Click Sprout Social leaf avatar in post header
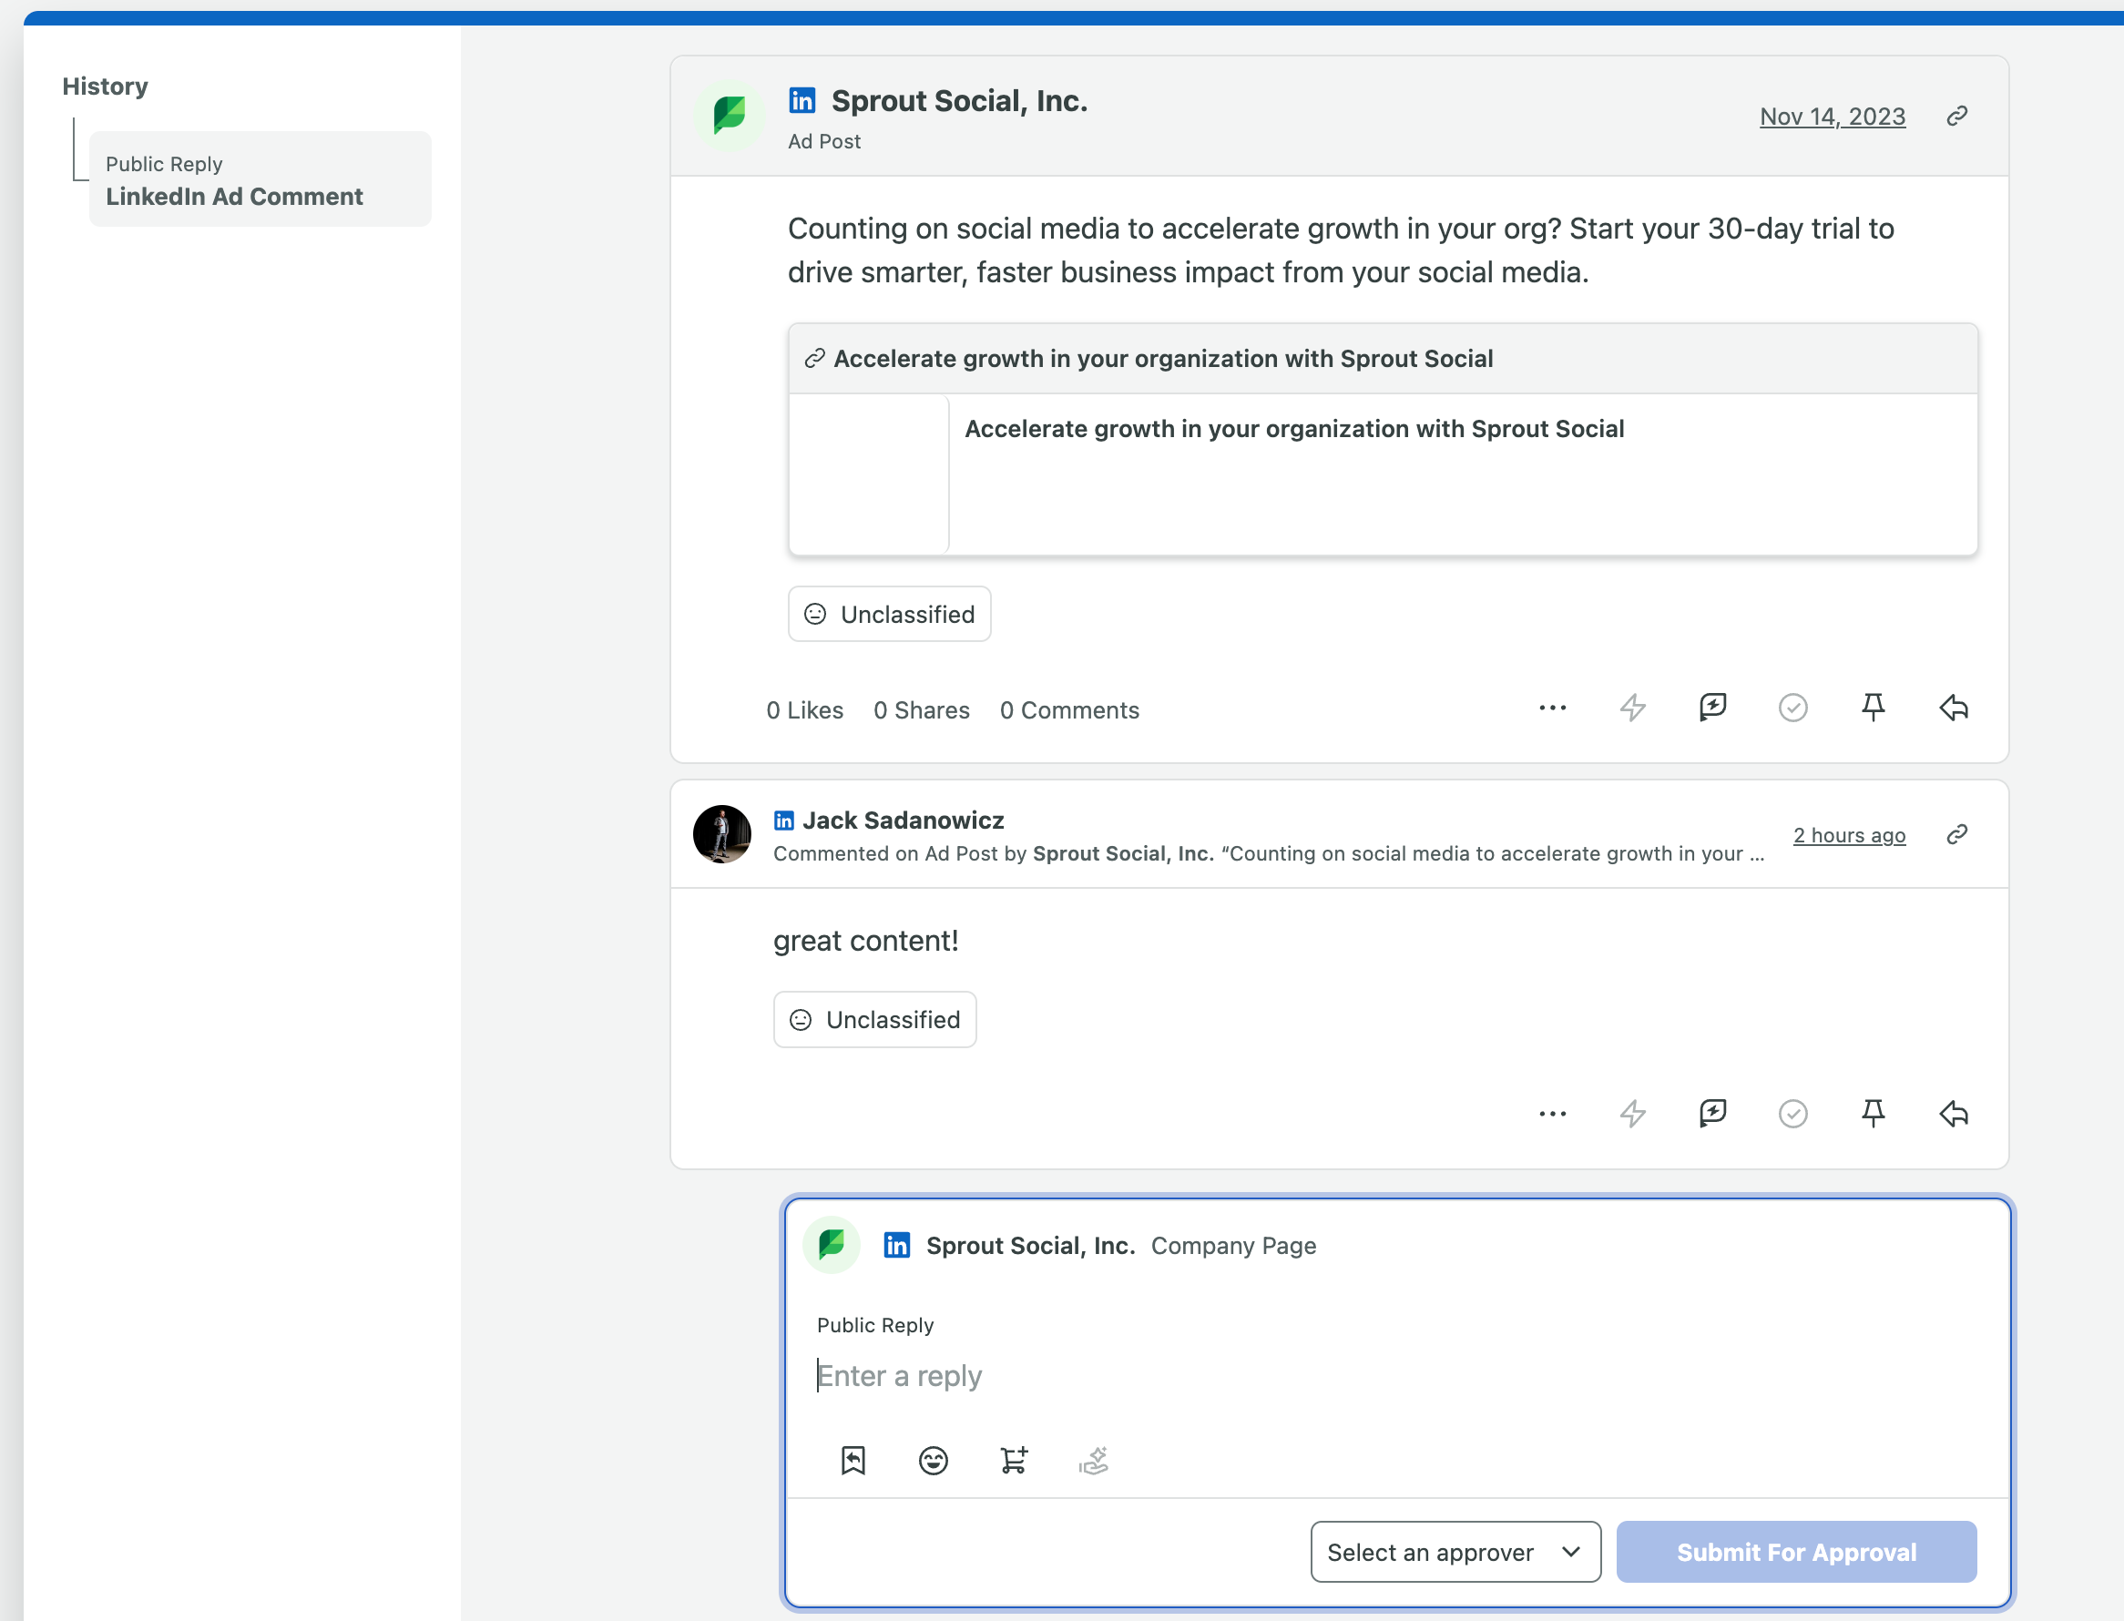The height and width of the screenshot is (1621, 2124). pyautogui.click(x=730, y=115)
